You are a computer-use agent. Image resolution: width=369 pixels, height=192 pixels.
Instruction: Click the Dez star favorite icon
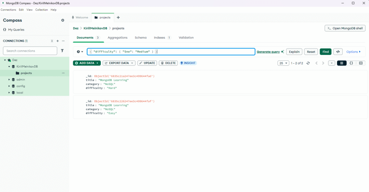[x=9, y=60]
